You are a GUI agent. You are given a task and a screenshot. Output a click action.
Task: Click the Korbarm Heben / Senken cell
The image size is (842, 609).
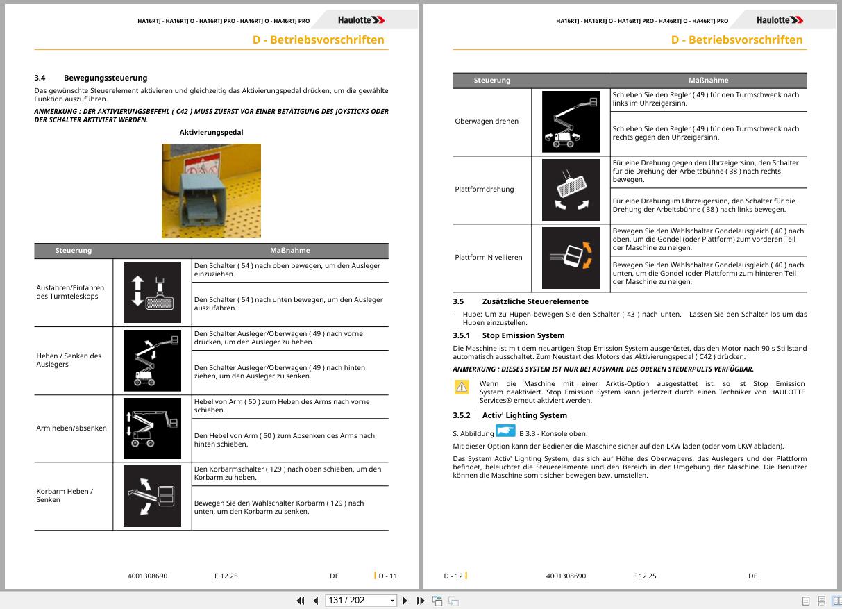[74, 496]
